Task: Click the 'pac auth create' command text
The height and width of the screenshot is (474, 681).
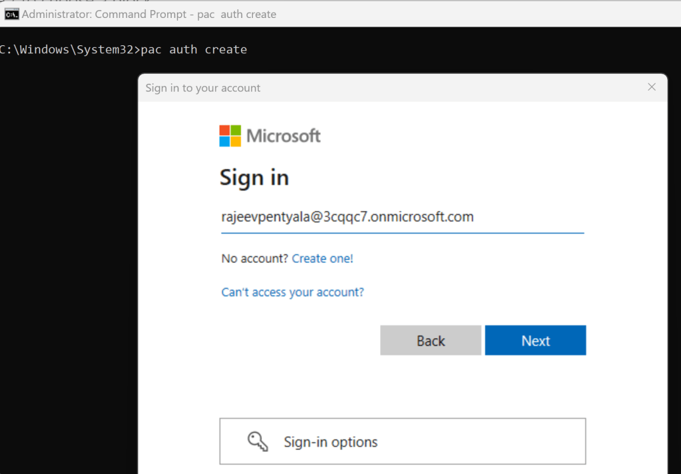Action: click(x=194, y=50)
